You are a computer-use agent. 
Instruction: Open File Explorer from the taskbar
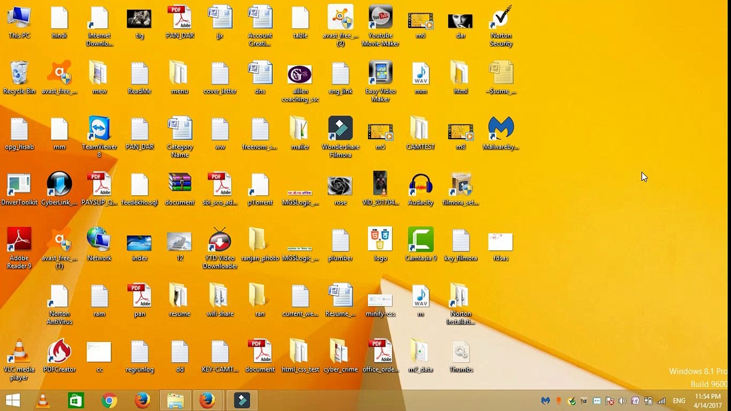[x=175, y=401]
